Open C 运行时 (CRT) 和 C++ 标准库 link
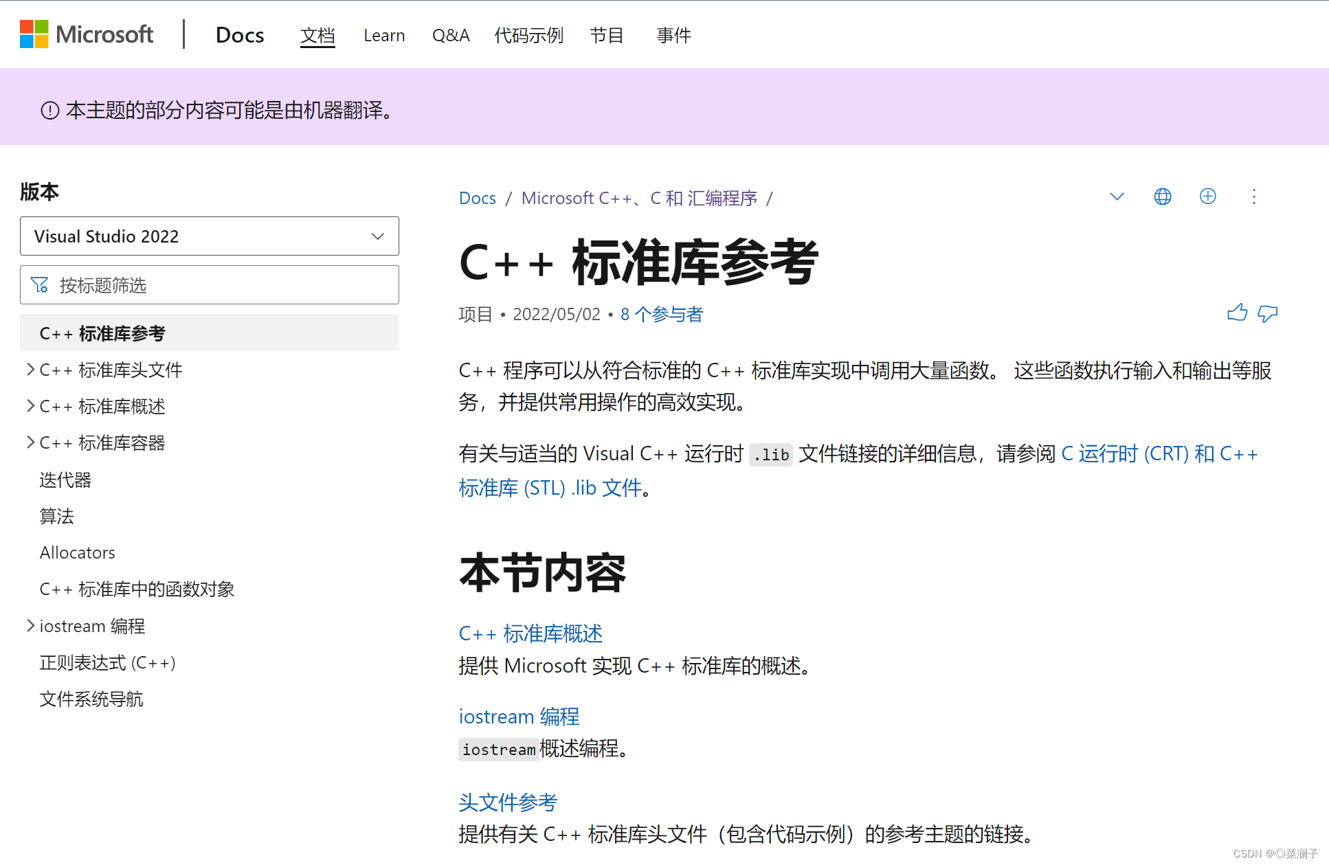The image size is (1329, 865). pos(1160,454)
